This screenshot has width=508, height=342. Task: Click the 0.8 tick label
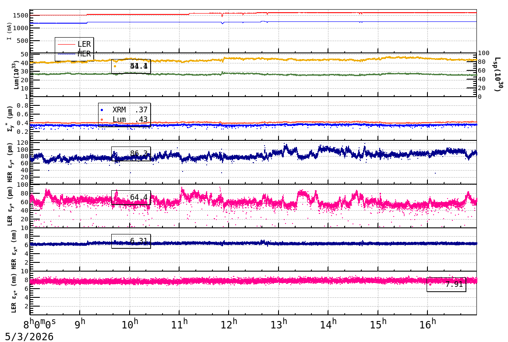(x=23, y=105)
